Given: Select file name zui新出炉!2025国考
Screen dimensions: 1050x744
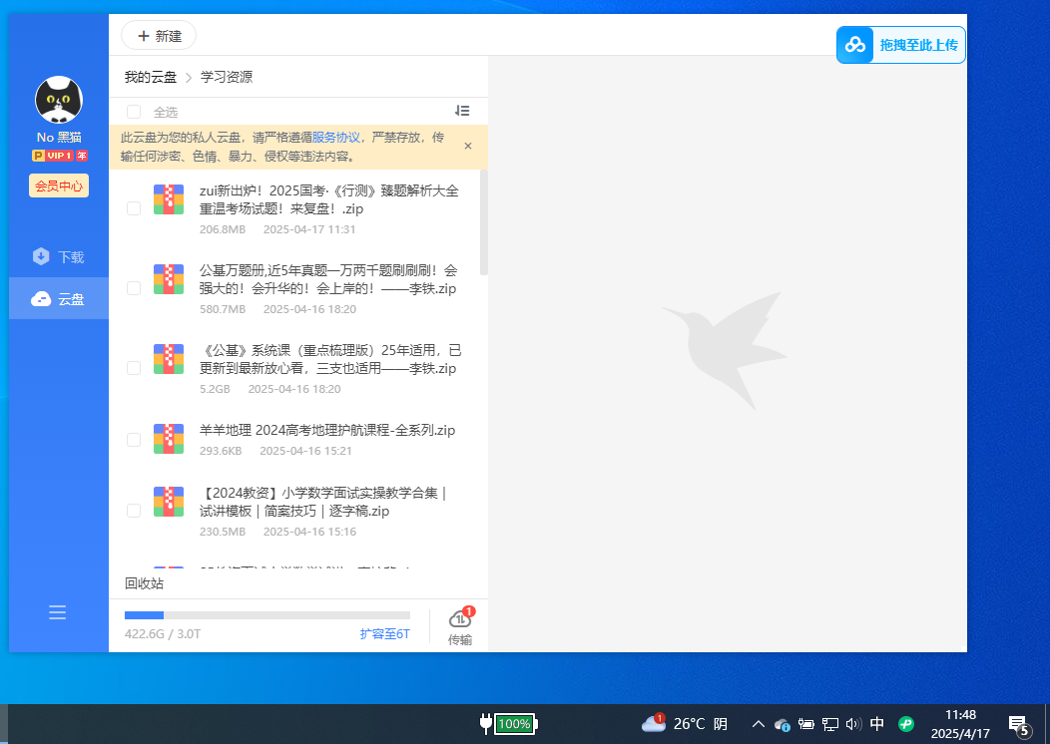Looking at the screenshot, I should click(x=329, y=200).
